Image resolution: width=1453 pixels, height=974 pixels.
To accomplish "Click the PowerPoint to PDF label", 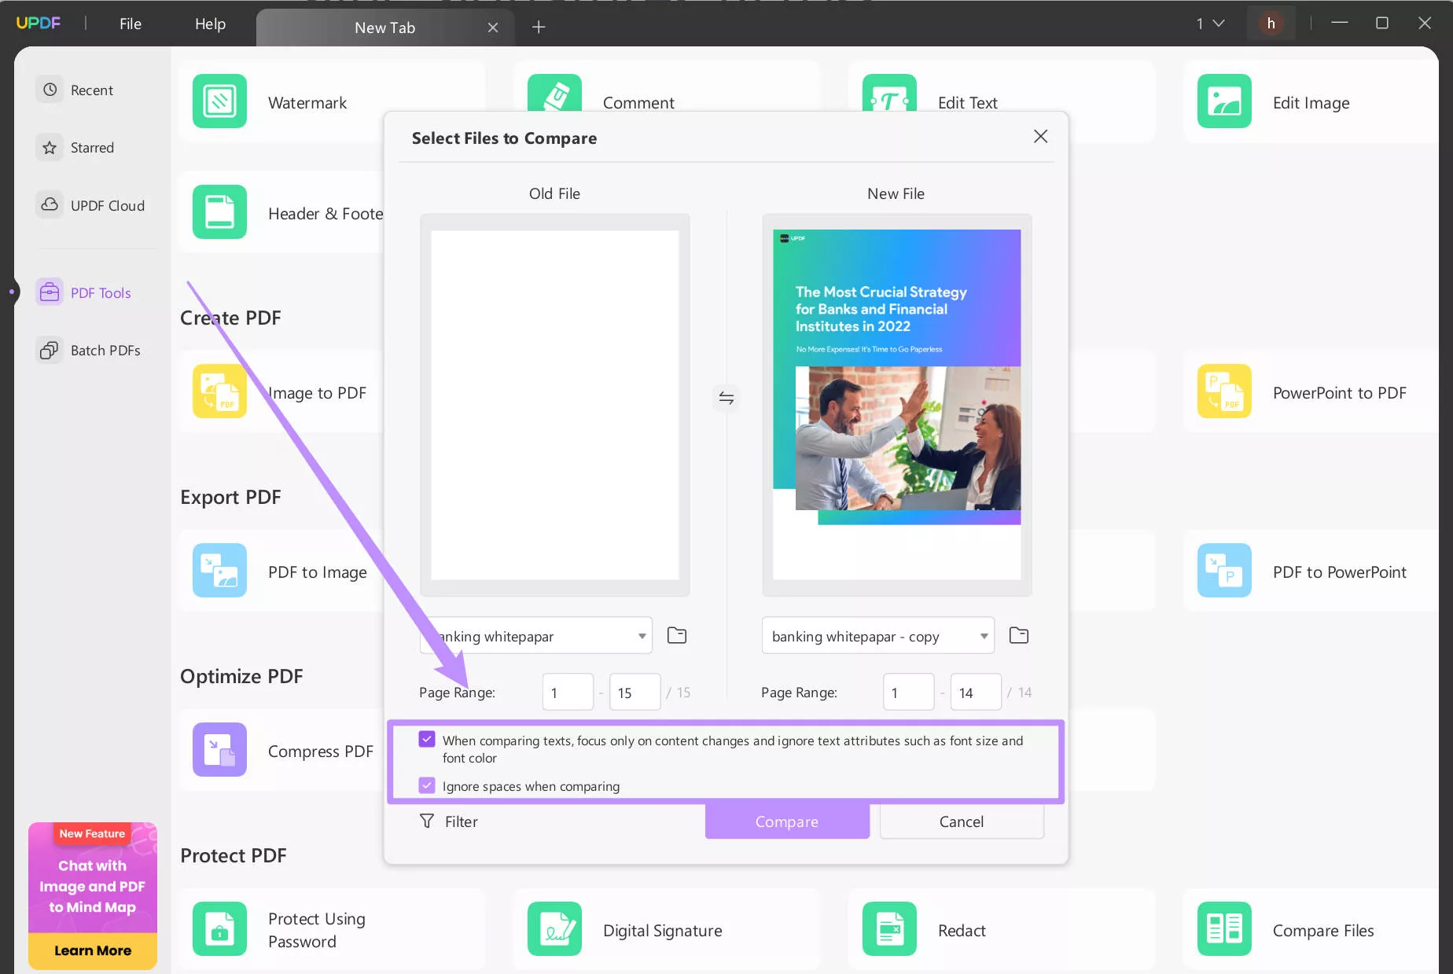I will [1340, 393].
